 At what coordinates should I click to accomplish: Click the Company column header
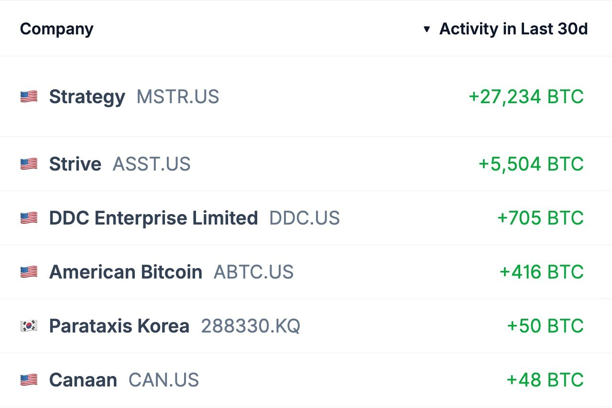pyautogui.click(x=56, y=29)
